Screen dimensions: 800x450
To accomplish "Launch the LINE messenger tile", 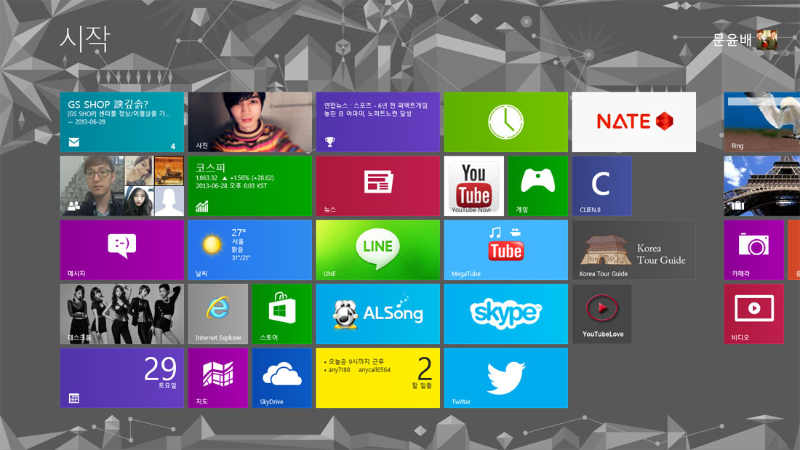I will click(x=378, y=250).
